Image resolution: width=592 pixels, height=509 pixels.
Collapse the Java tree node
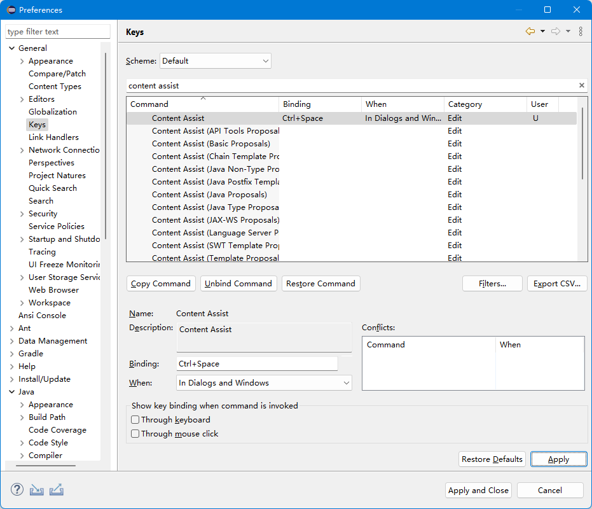click(x=12, y=392)
